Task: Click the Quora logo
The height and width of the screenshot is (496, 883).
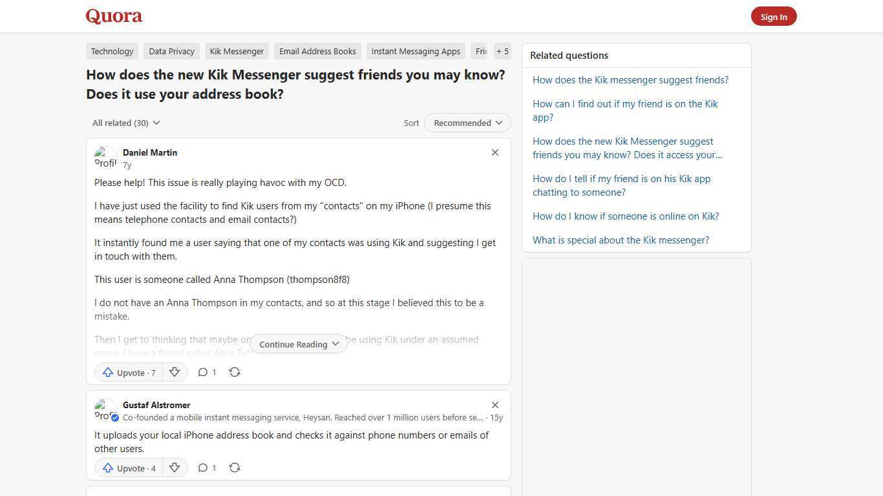Action: coord(113,15)
